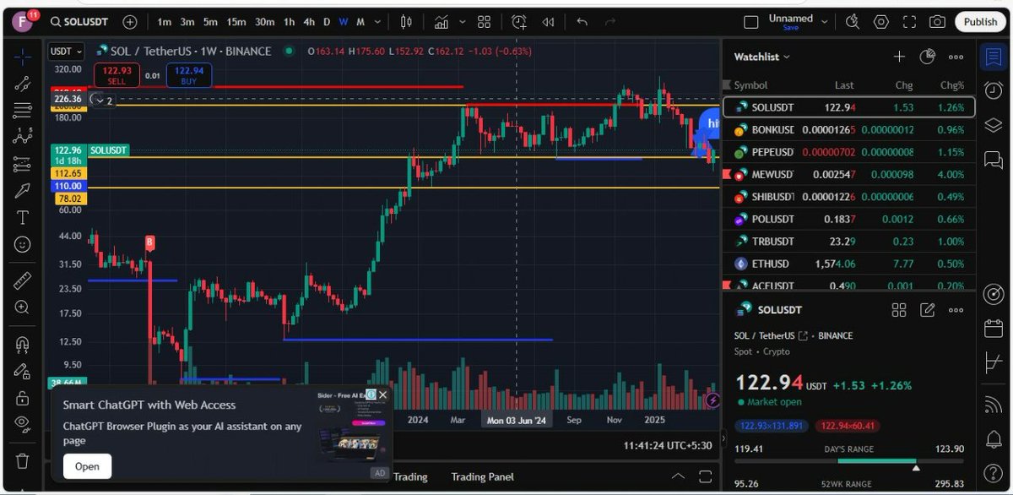Open the emoji icons tool

point(23,244)
